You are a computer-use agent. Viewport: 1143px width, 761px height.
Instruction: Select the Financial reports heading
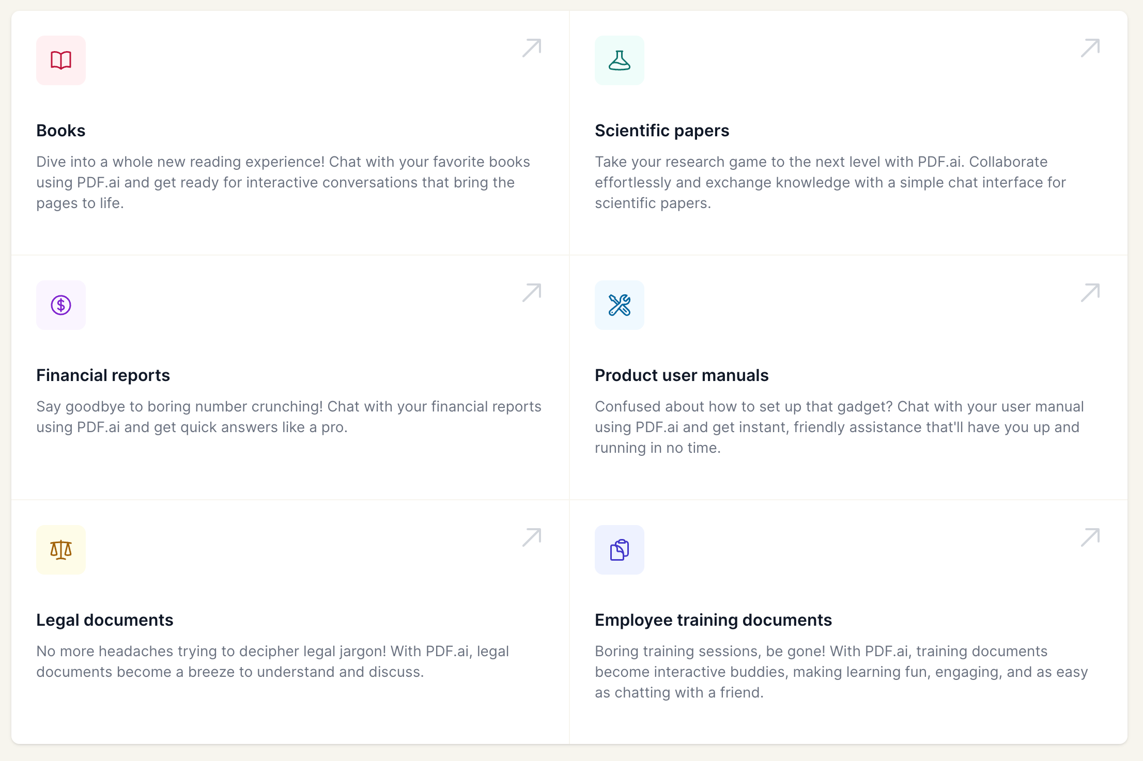pyautogui.click(x=103, y=375)
